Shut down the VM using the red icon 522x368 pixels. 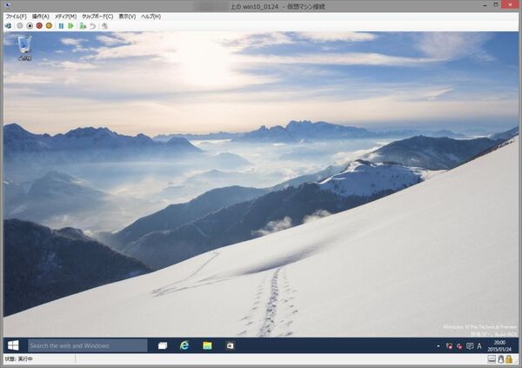39,25
